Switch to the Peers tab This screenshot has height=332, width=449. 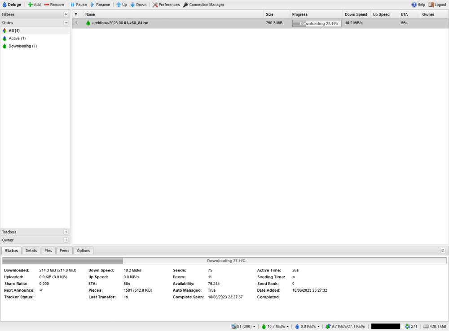point(64,250)
